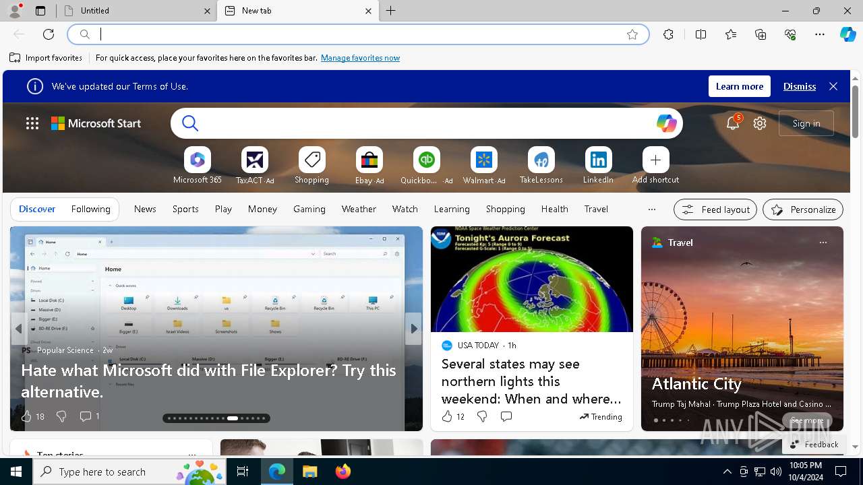This screenshot has height=485, width=863.
Task: Open page settings gear icon
Action: click(x=760, y=123)
